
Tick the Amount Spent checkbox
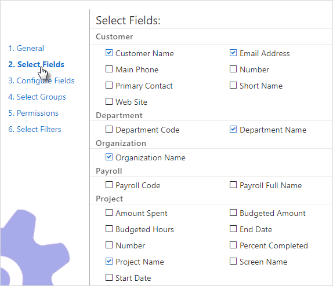[109, 212]
